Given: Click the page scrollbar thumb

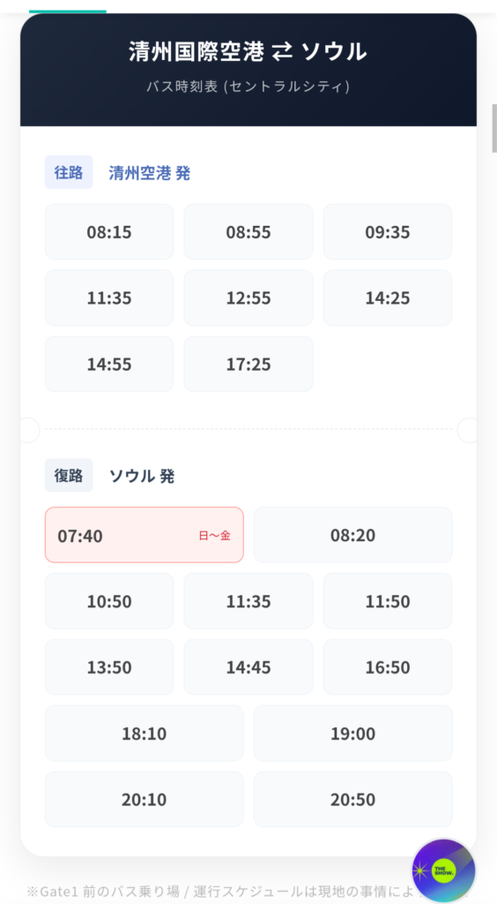Looking at the screenshot, I should (494, 128).
